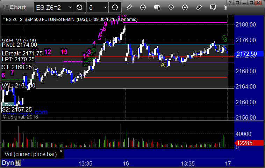Click the Pivot: 2174.00 label

[x=19, y=45]
